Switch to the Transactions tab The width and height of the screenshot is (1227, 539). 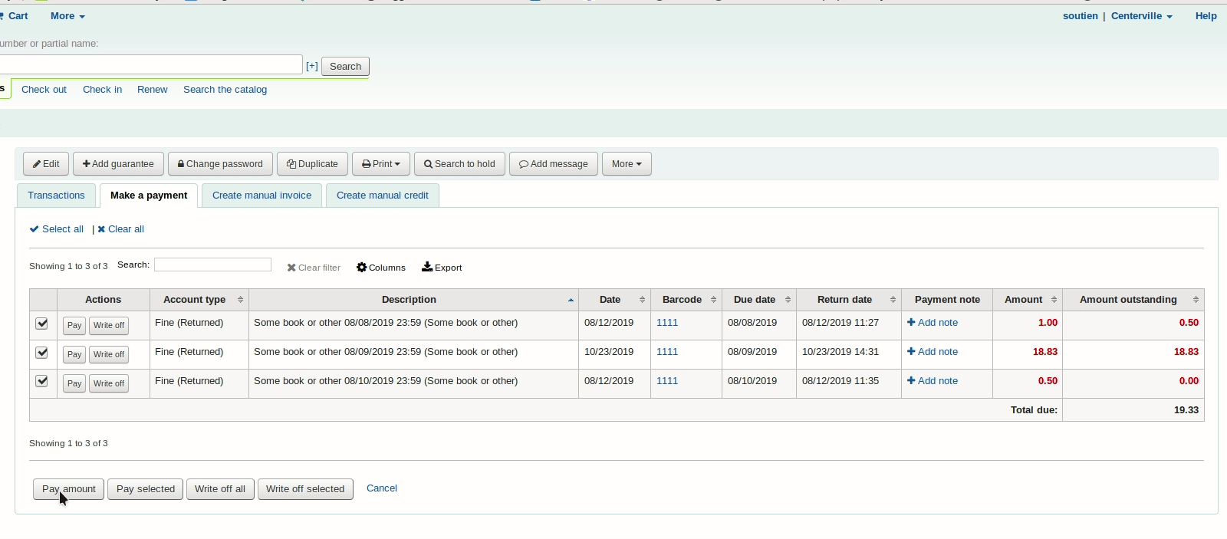[56, 196]
